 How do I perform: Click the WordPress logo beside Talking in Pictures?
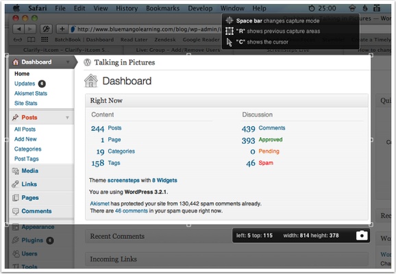88,62
